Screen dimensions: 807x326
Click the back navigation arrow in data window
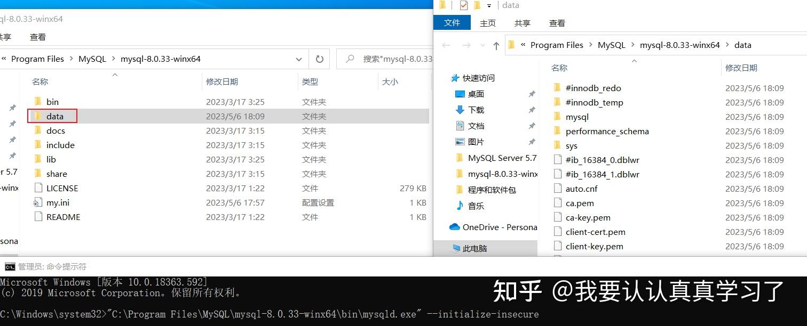pos(446,45)
